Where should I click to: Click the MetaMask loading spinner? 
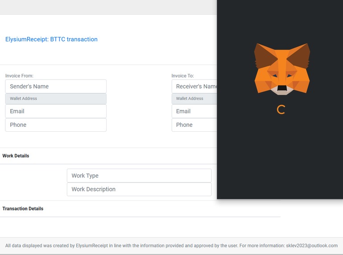click(281, 109)
